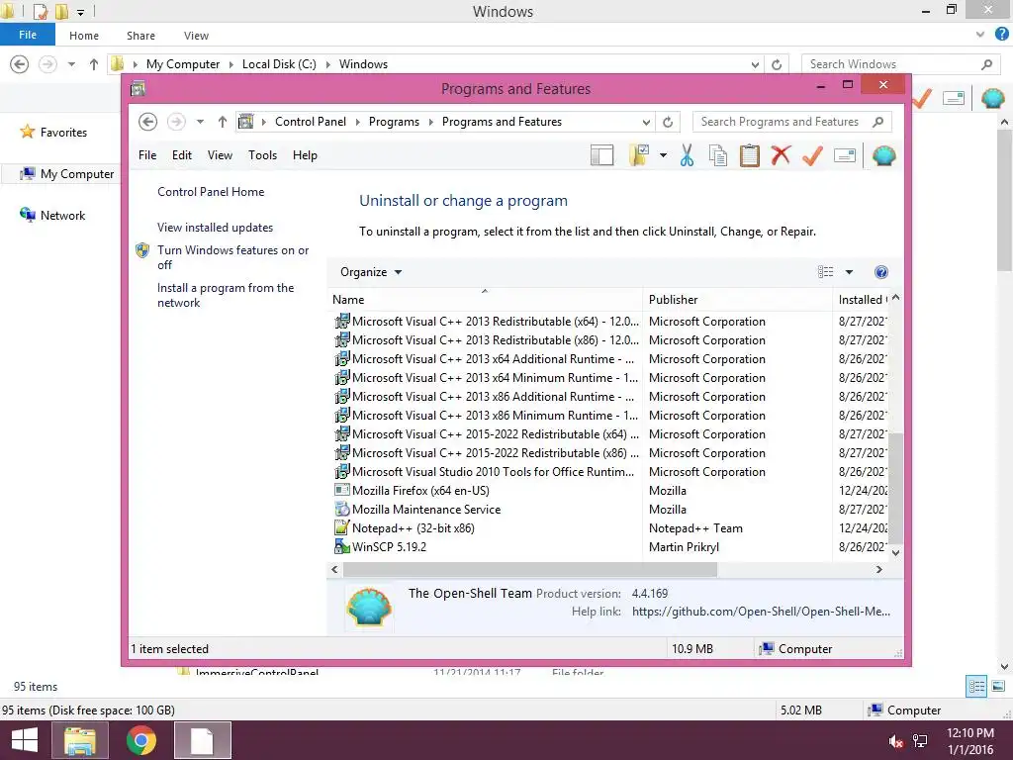The width and height of the screenshot is (1013, 760).
Task: Click the help icon beside view options
Action: (880, 272)
